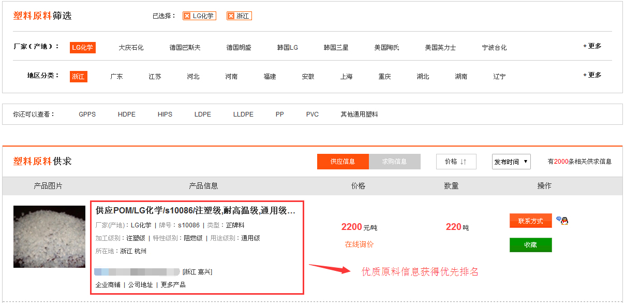Viewport: 625px width, 303px height.
Task: Select the highlighted region 浙江
Action: [79, 77]
